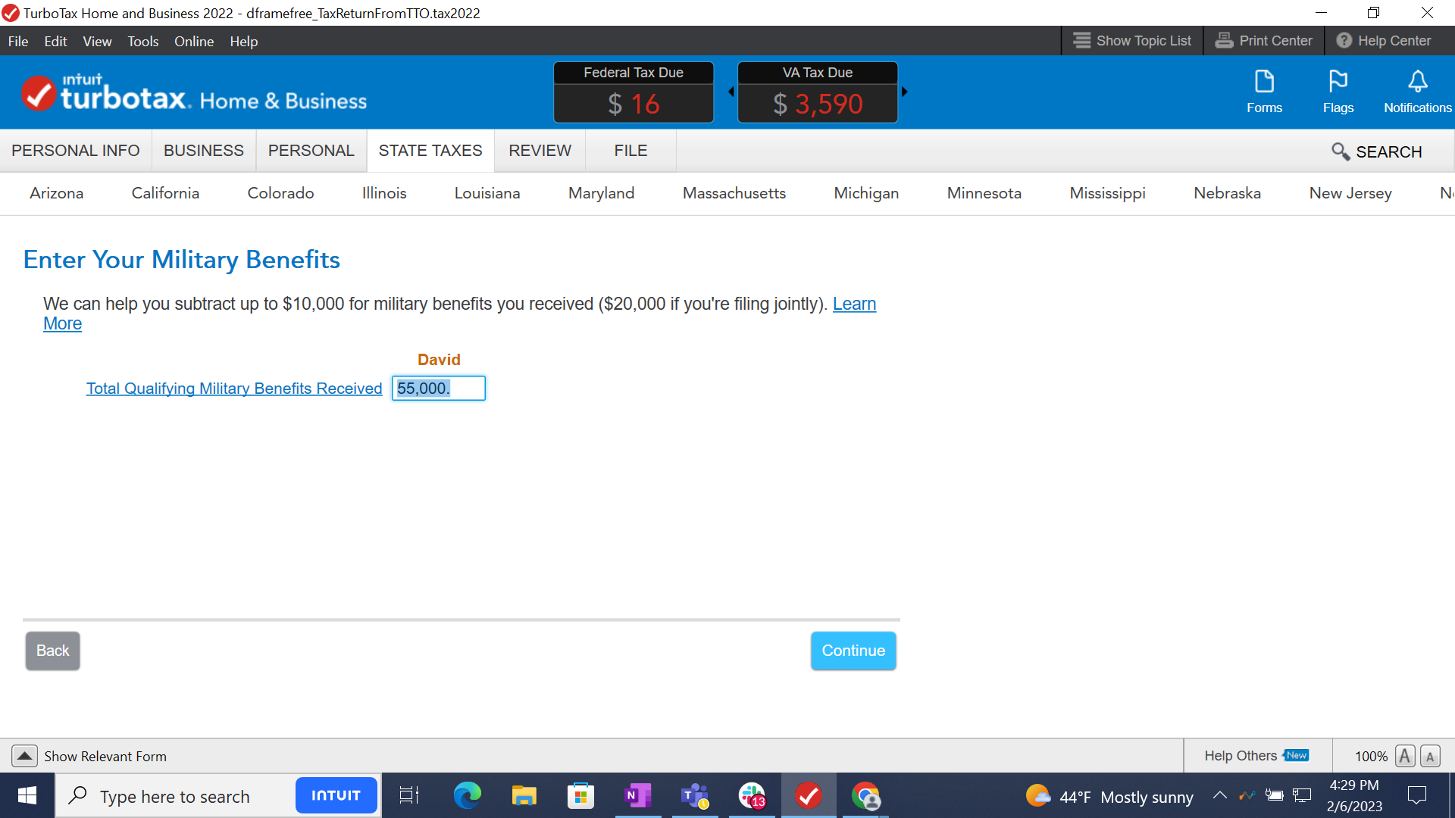This screenshot has width=1455, height=818.
Task: Click the TurboTax logo
Action: pos(194,93)
